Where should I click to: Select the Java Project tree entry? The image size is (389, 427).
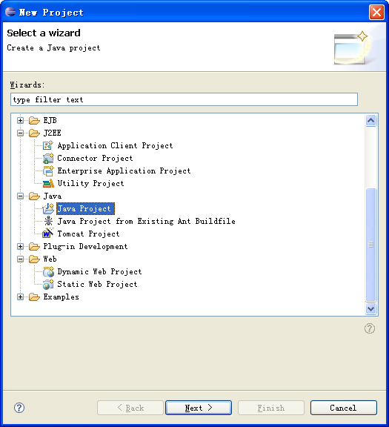pyautogui.click(x=85, y=208)
